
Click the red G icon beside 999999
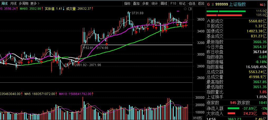(x=209, y=4)
